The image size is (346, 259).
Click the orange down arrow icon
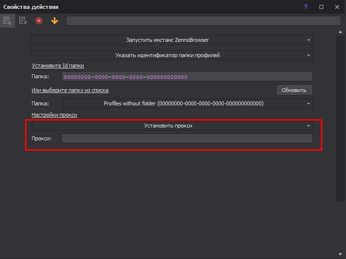[x=55, y=21]
